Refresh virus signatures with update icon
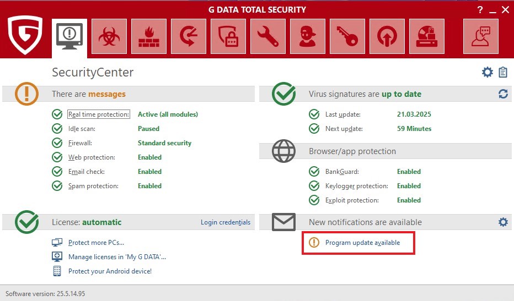 tap(503, 94)
